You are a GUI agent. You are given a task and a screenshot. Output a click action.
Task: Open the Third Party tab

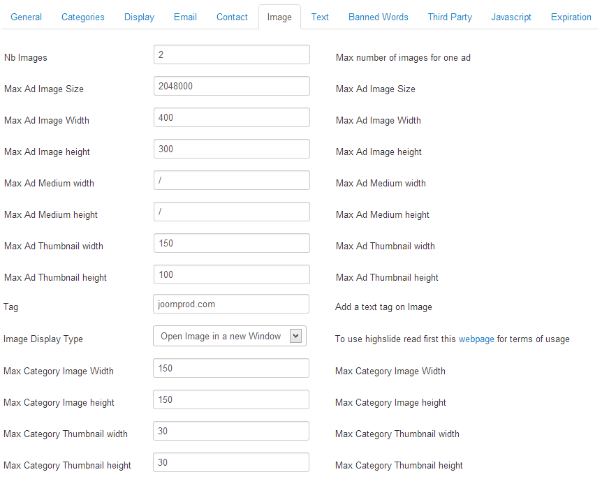[x=450, y=17]
